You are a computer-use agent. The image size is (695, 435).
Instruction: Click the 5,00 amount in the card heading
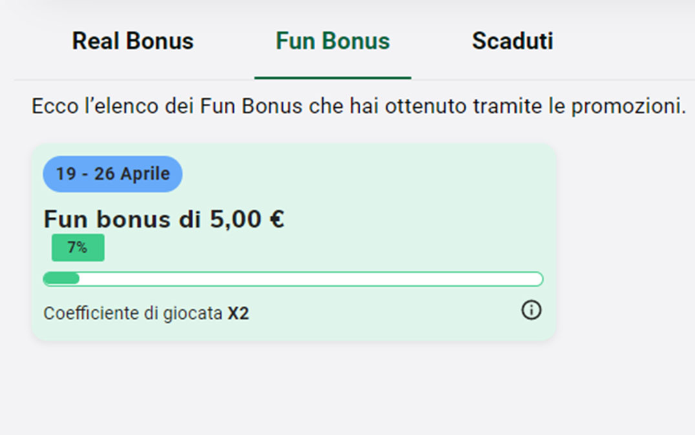(235, 219)
